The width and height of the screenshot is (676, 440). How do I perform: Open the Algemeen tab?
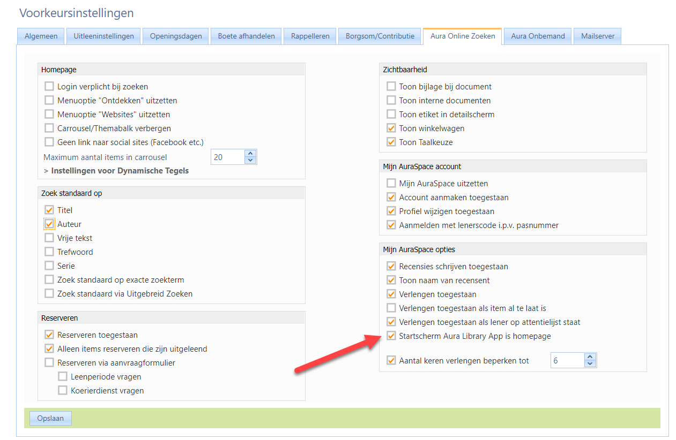coord(41,36)
